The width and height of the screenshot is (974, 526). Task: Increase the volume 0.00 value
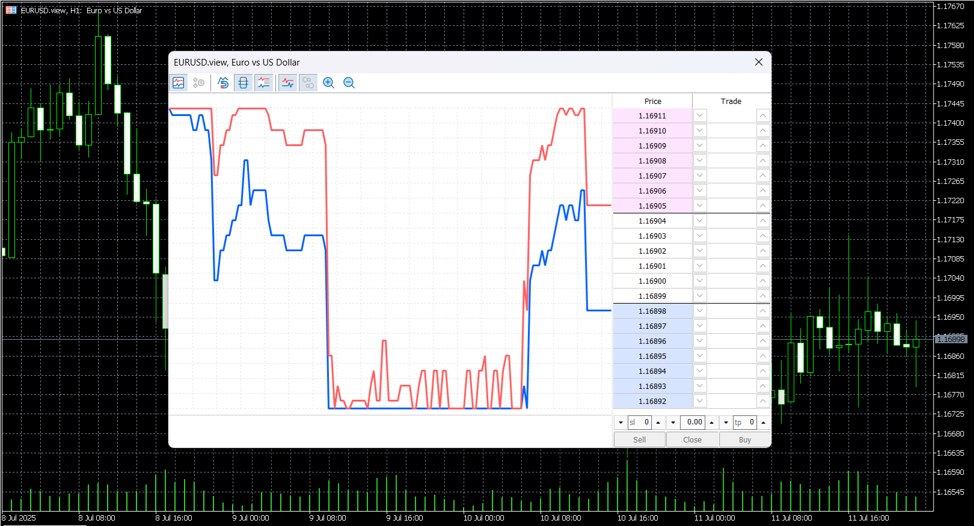[x=712, y=423]
